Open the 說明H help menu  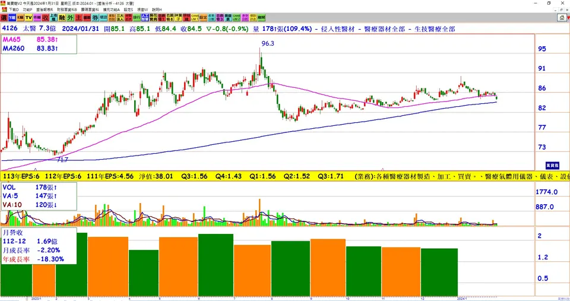157,9
